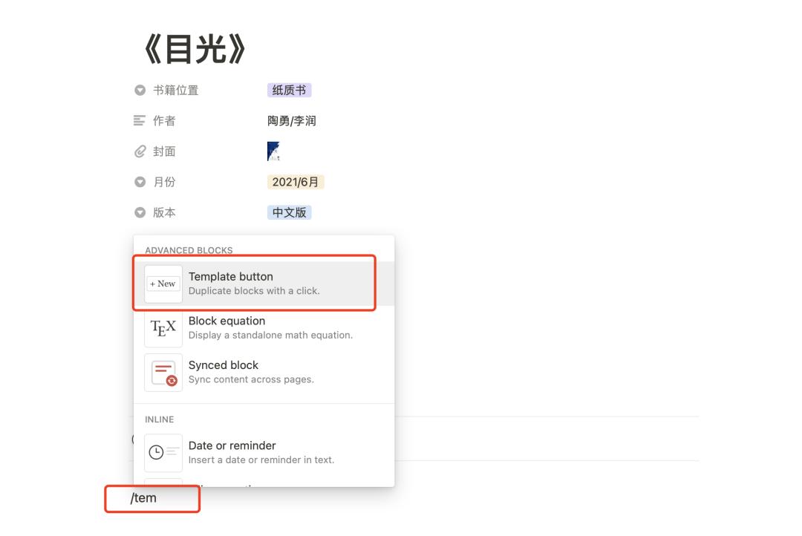Select the Template button block icon
This screenshot has width=802, height=536.
pos(163,283)
